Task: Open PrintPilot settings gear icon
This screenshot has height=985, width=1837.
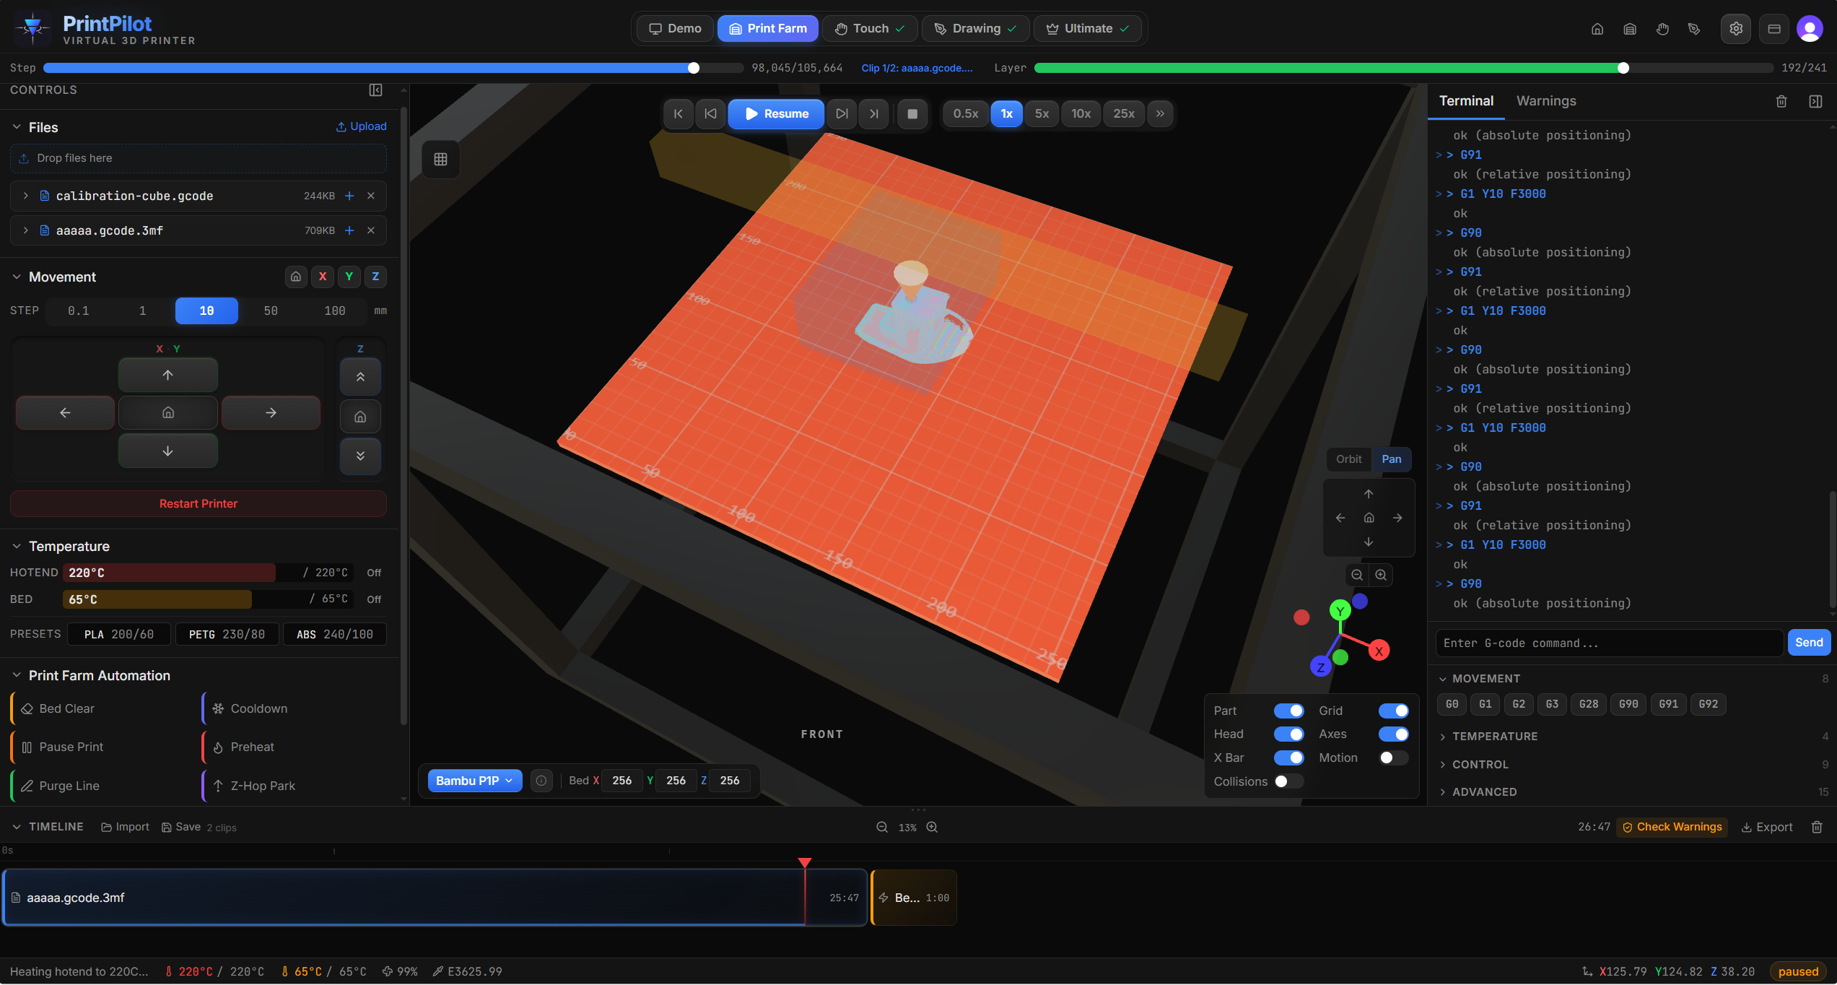Action: pyautogui.click(x=1736, y=29)
